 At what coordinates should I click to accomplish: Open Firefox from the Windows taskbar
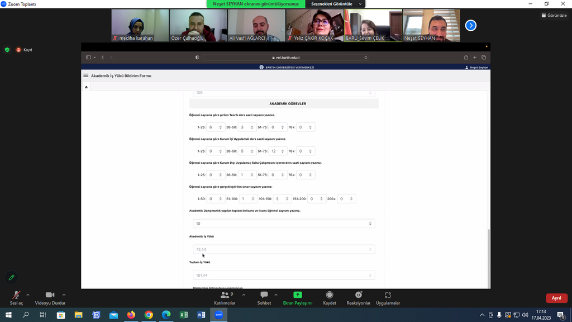[x=131, y=315]
